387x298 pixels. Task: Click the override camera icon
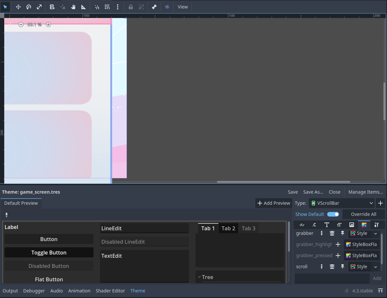167,7
